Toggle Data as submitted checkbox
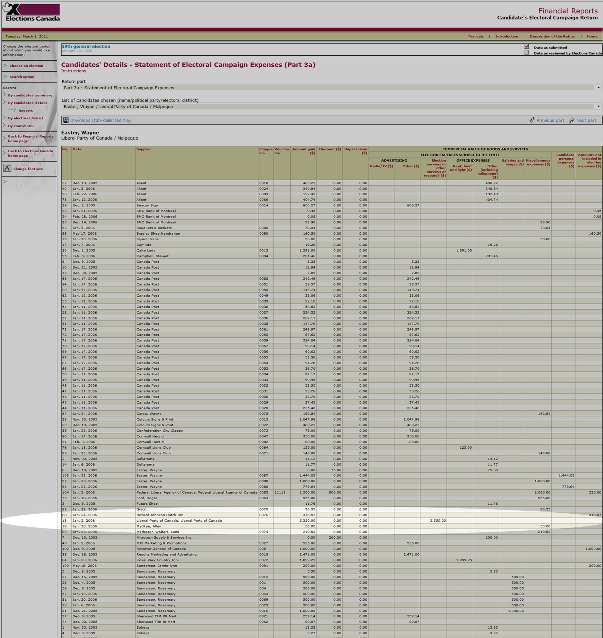Image resolution: width=603 pixels, height=638 pixels. pos(526,47)
